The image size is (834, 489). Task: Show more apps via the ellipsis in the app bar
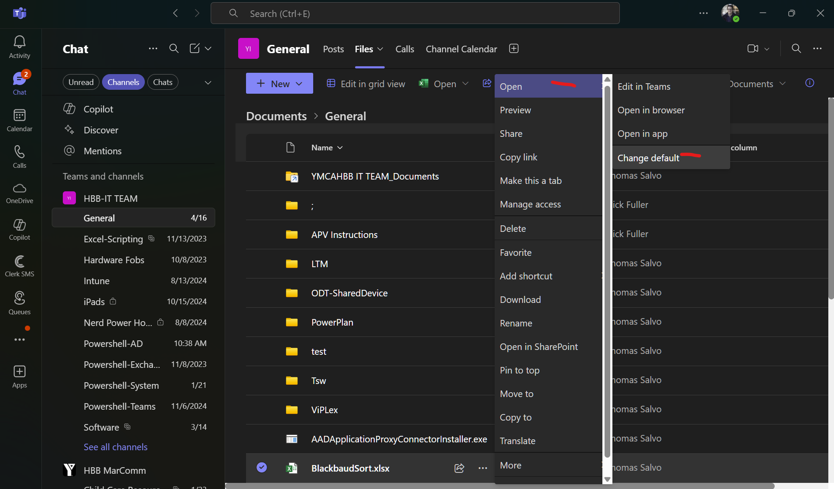(20, 340)
